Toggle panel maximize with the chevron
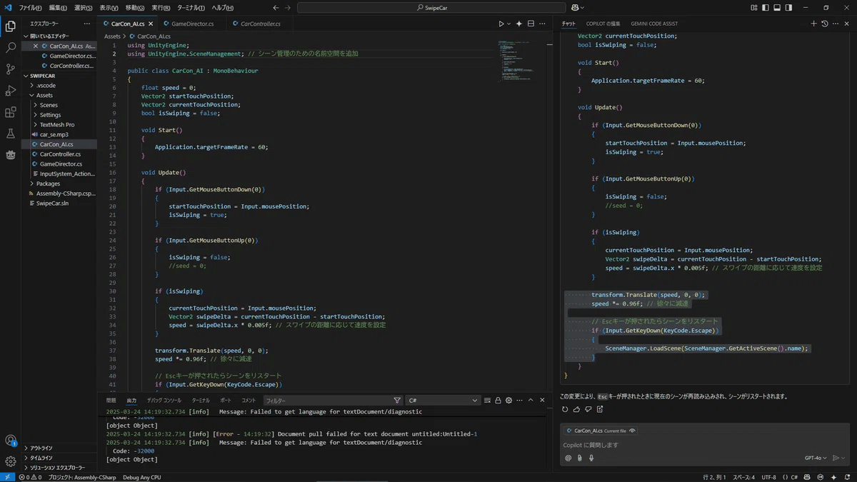Viewport: 857px width, 482px height. pyautogui.click(x=531, y=401)
